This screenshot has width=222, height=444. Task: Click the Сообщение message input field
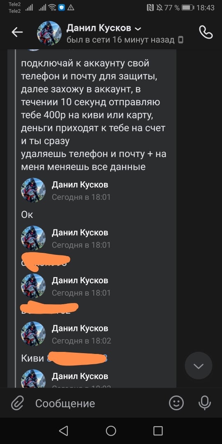[99, 403]
